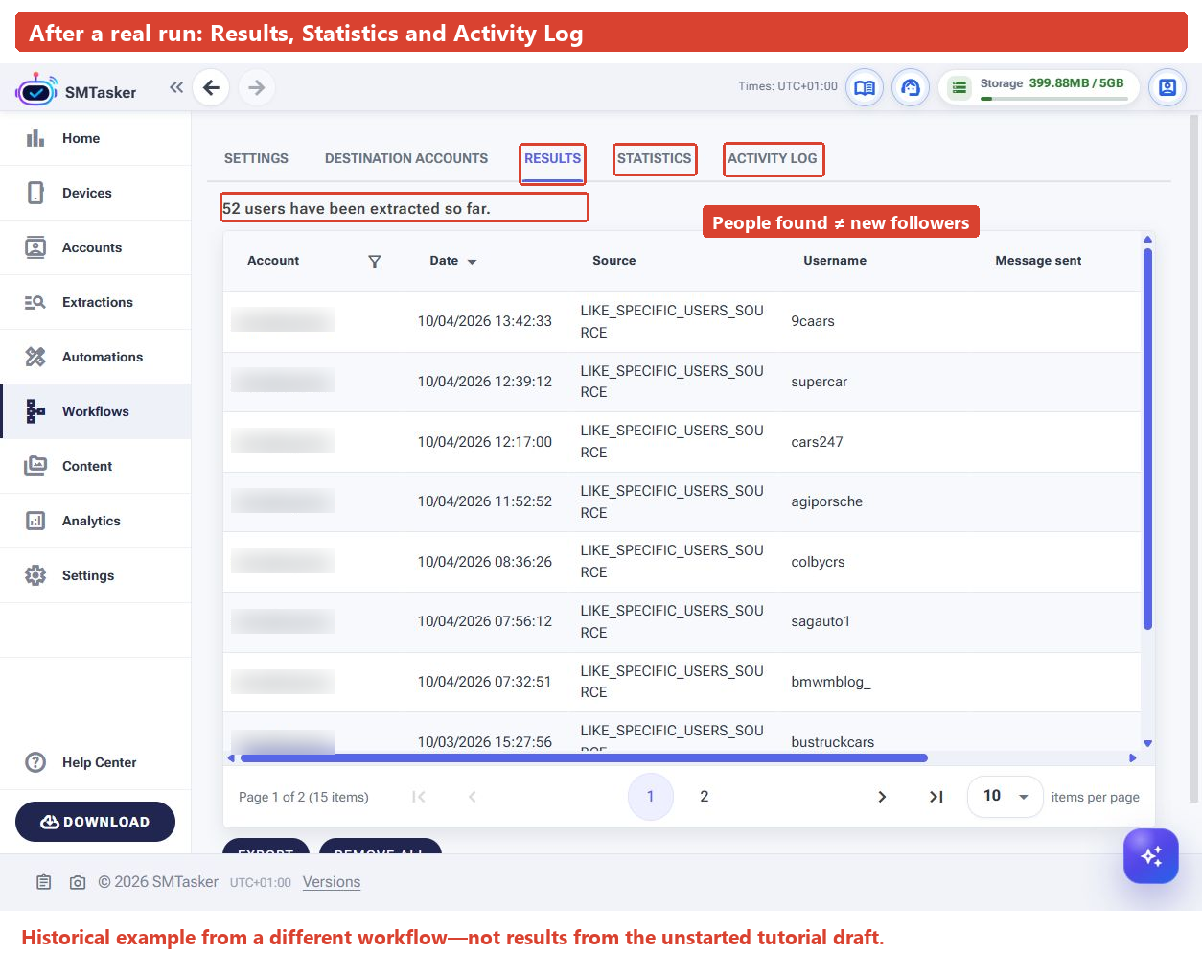Viewport: 1202px width, 978px height.
Task: Select username bmwmblog_
Action: click(831, 682)
